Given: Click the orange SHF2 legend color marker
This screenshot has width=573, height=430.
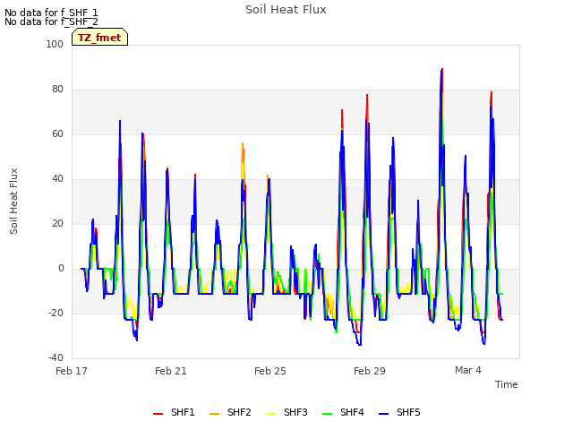Looking at the screenshot, I should click(x=215, y=414).
